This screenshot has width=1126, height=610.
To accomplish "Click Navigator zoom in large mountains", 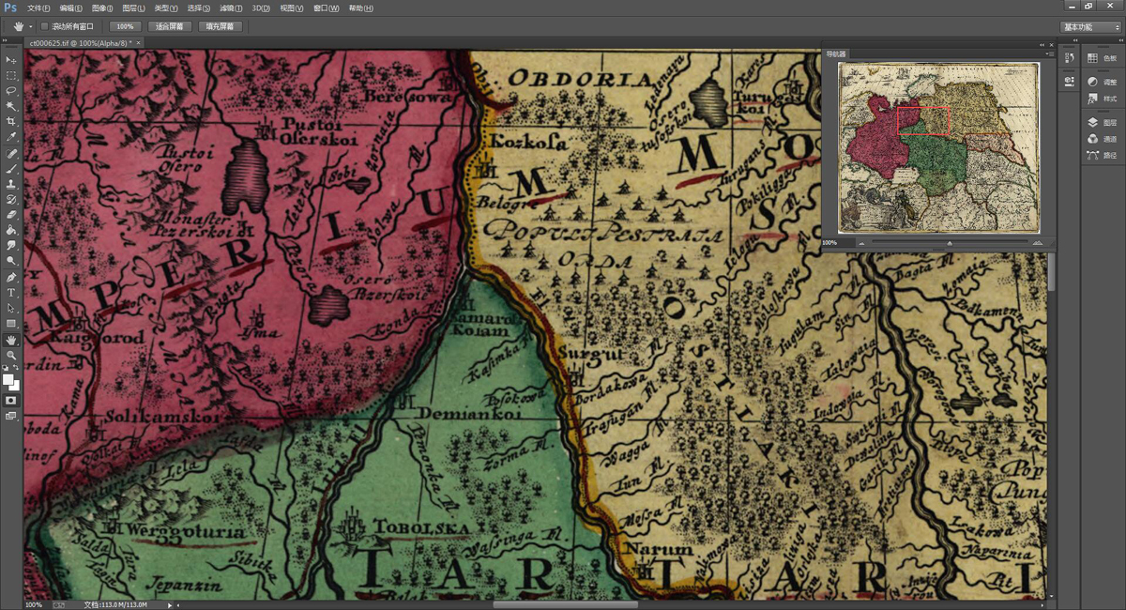I will coord(1037,243).
